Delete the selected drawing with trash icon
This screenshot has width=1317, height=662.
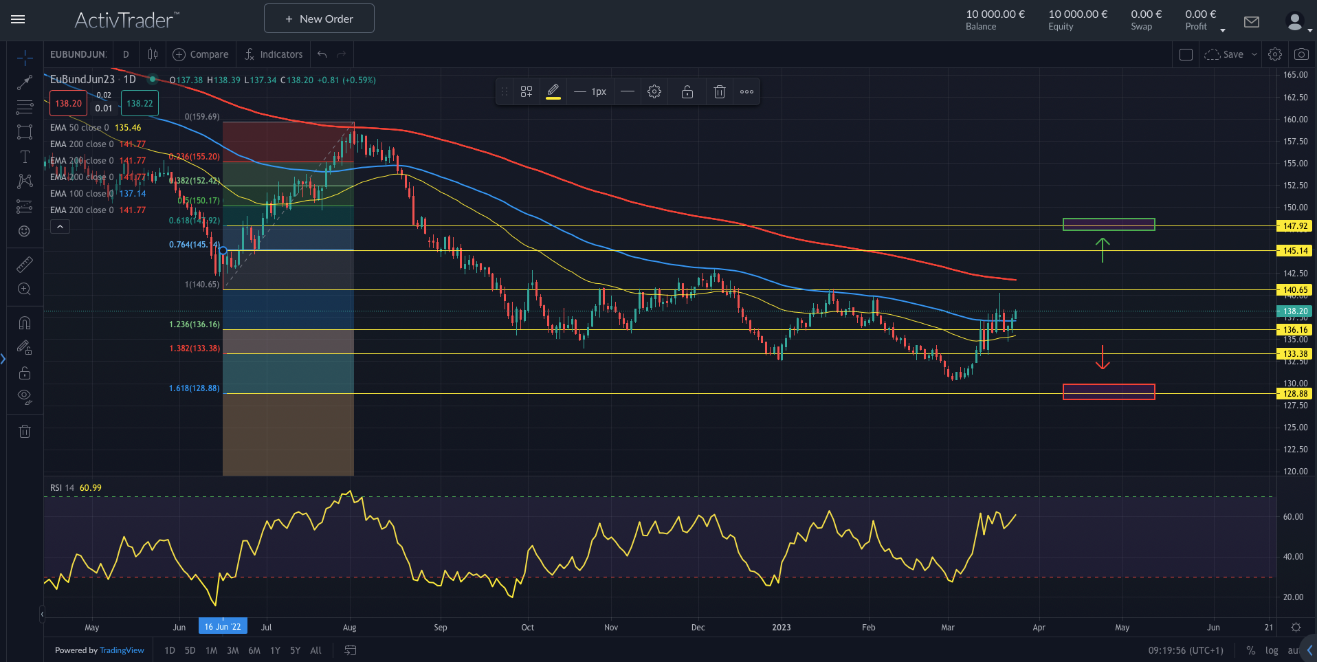[719, 91]
